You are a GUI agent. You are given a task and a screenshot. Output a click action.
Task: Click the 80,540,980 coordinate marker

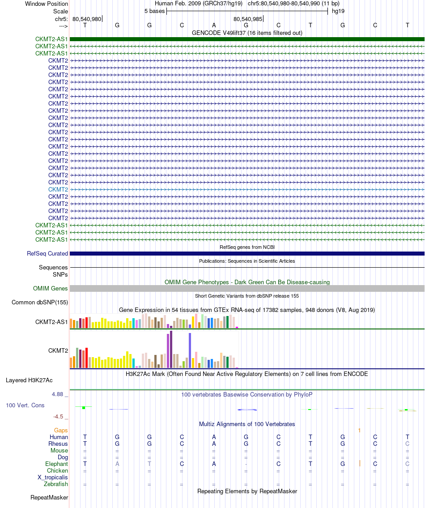[87, 19]
